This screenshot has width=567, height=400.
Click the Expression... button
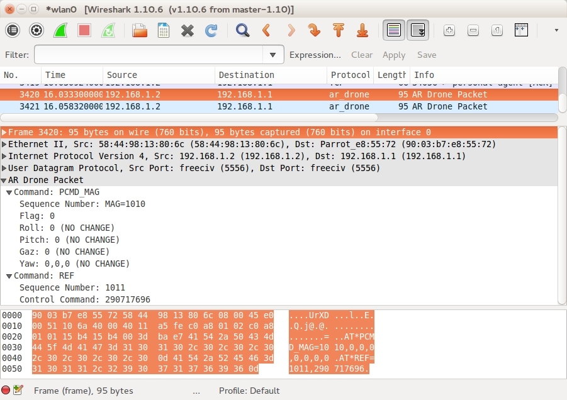[315, 55]
